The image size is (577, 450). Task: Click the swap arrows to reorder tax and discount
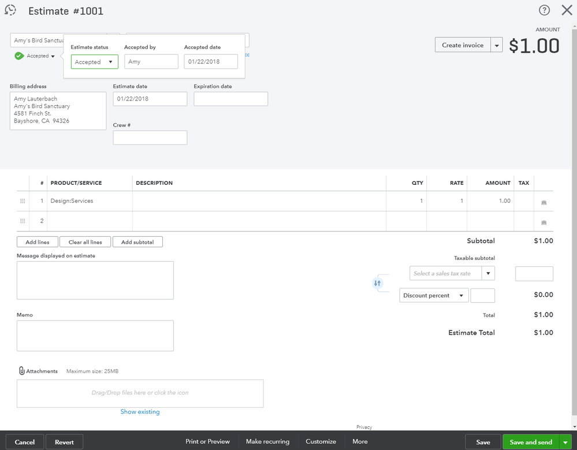378,283
